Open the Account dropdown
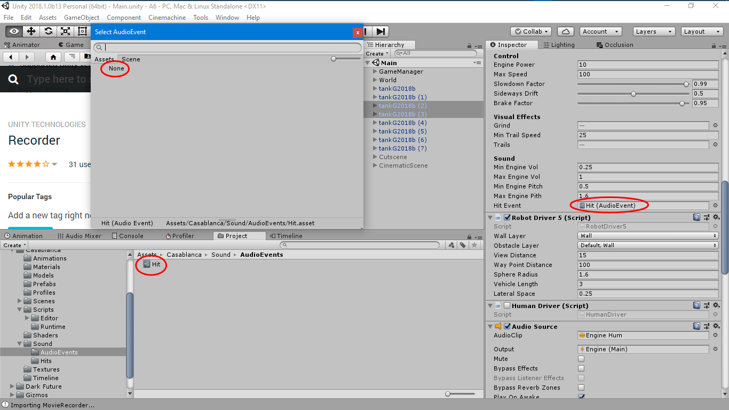The image size is (729, 410). (x=600, y=31)
